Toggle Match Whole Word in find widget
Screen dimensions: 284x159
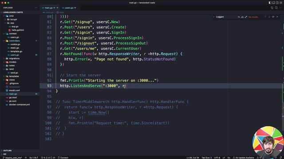click(242, 17)
